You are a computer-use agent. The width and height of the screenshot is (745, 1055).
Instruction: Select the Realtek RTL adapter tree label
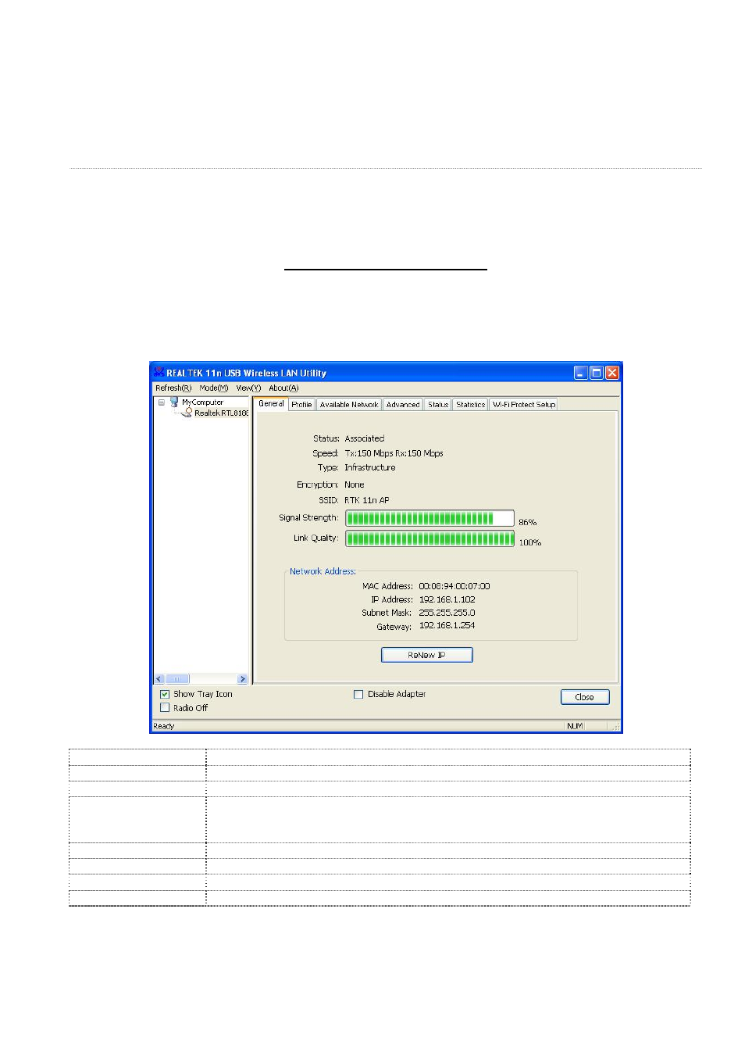221,413
